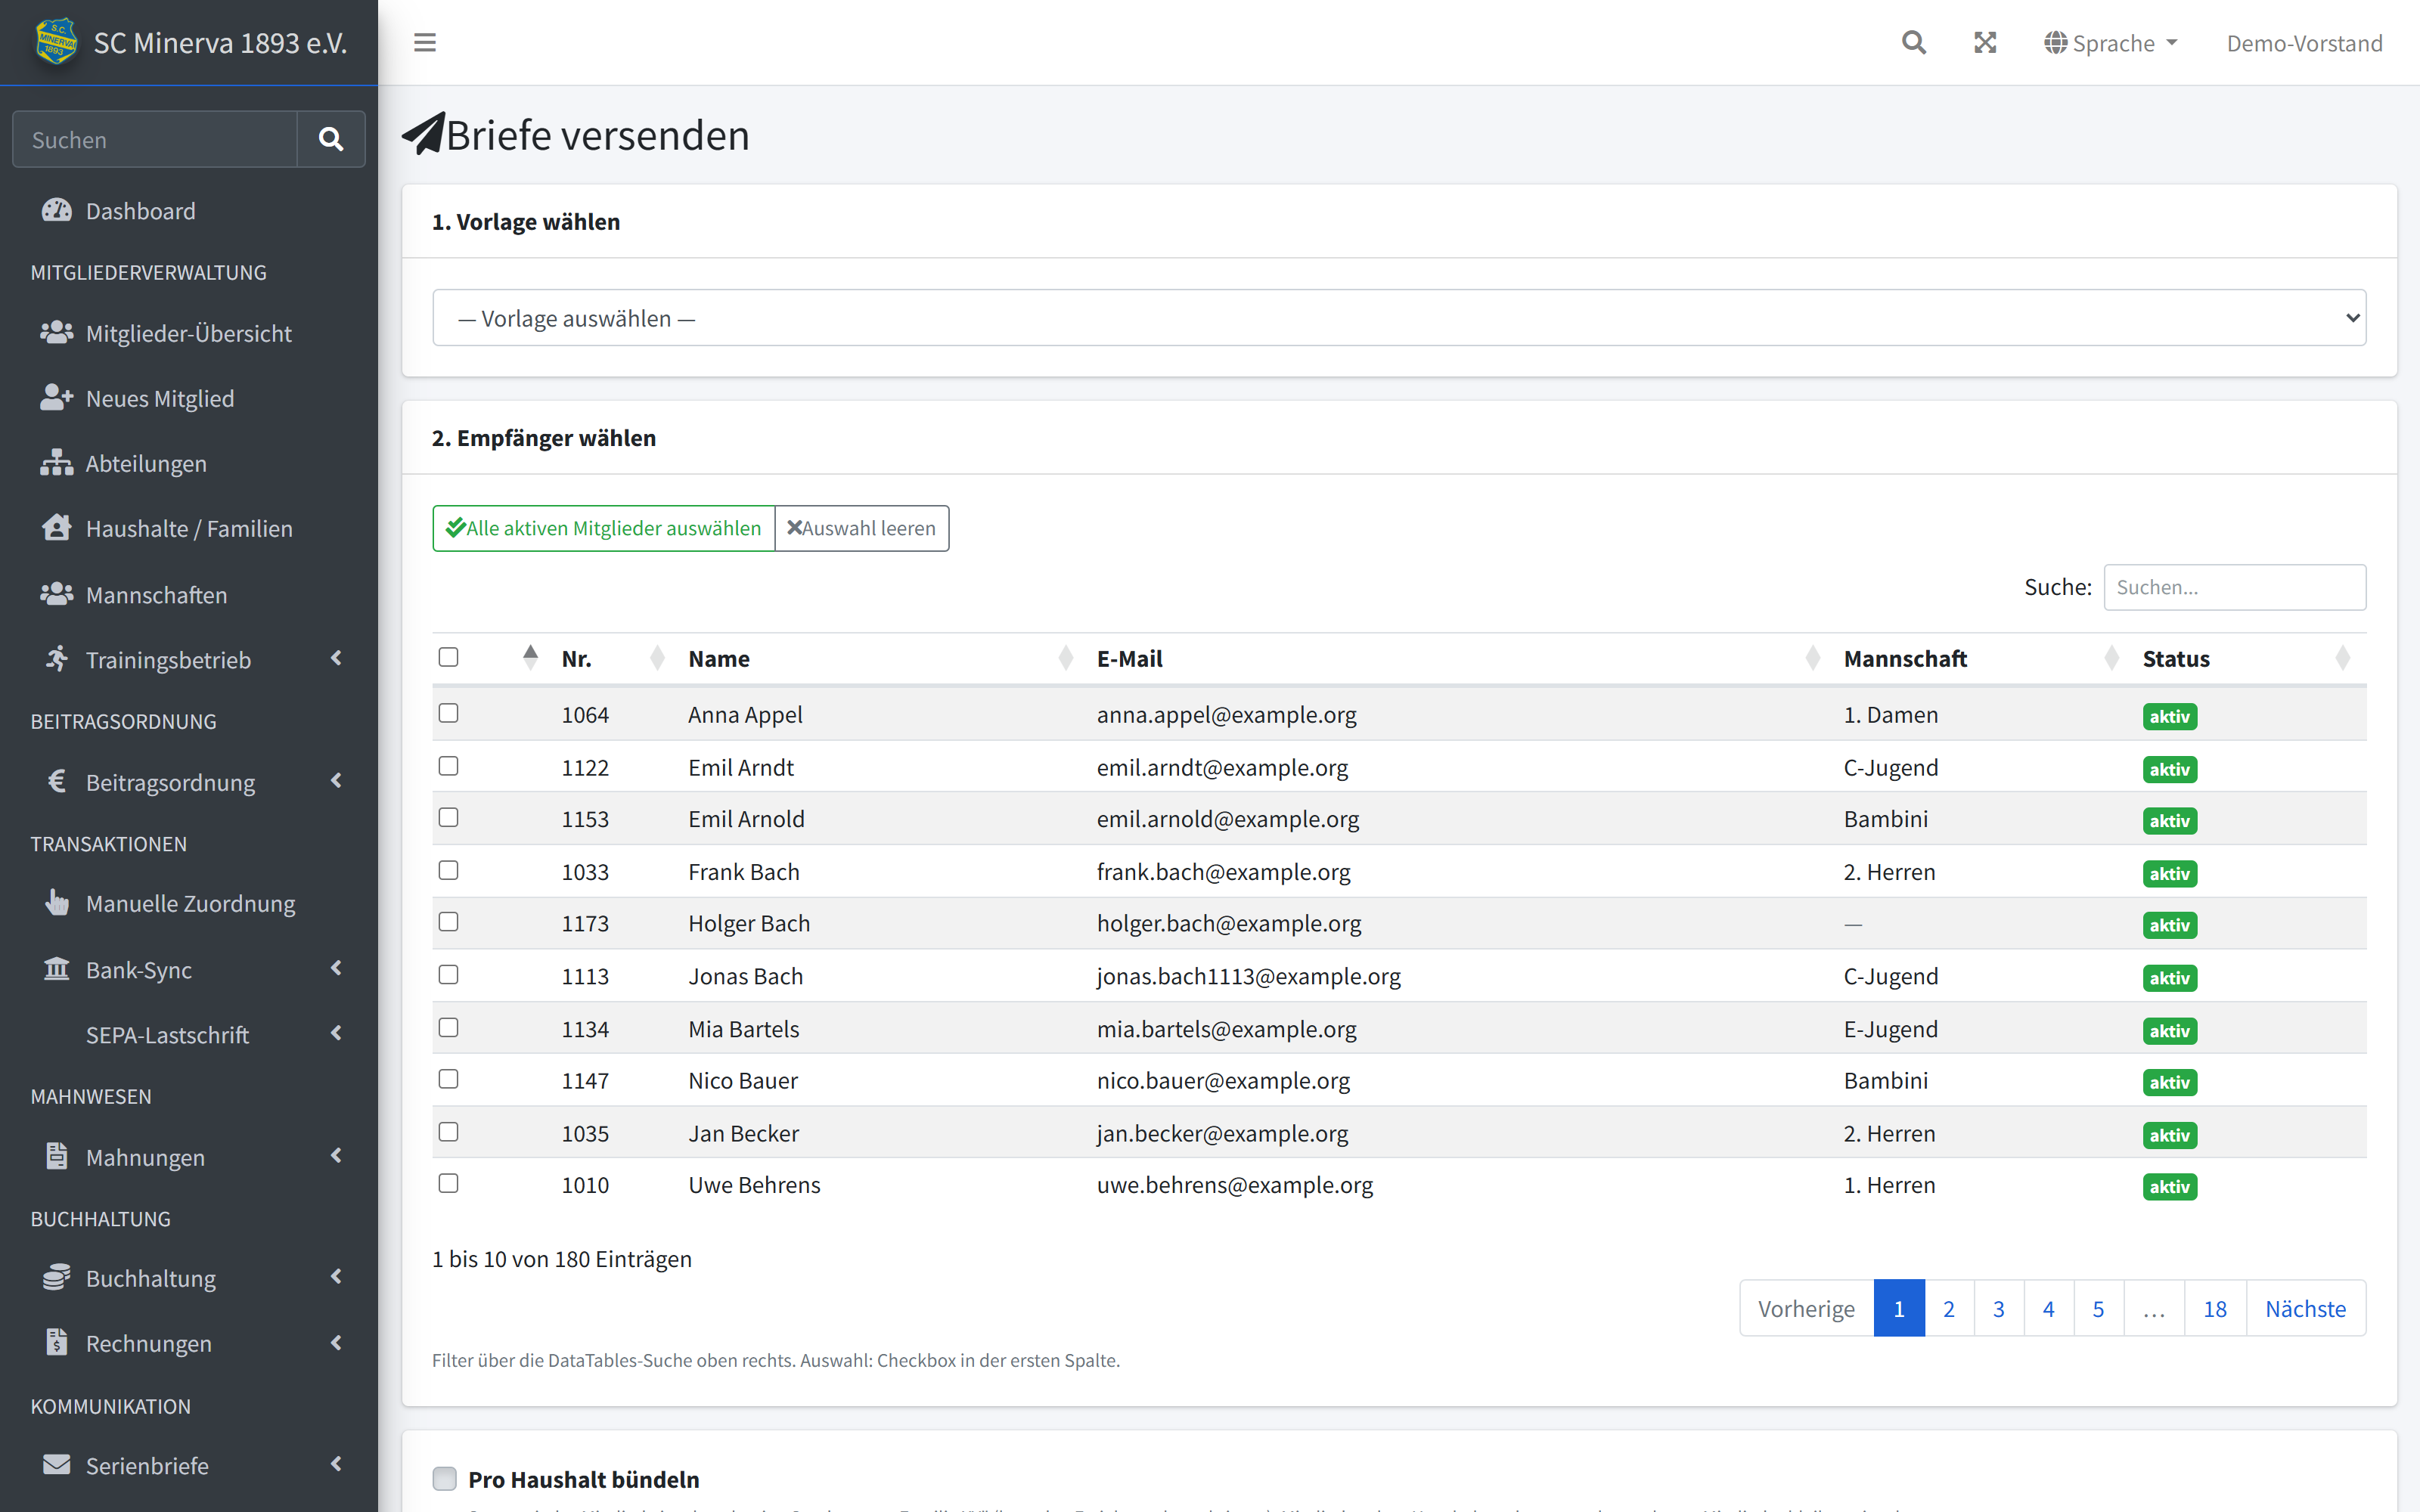Focus the sidebar Suchen input field
The image size is (2420, 1512).
point(155,139)
